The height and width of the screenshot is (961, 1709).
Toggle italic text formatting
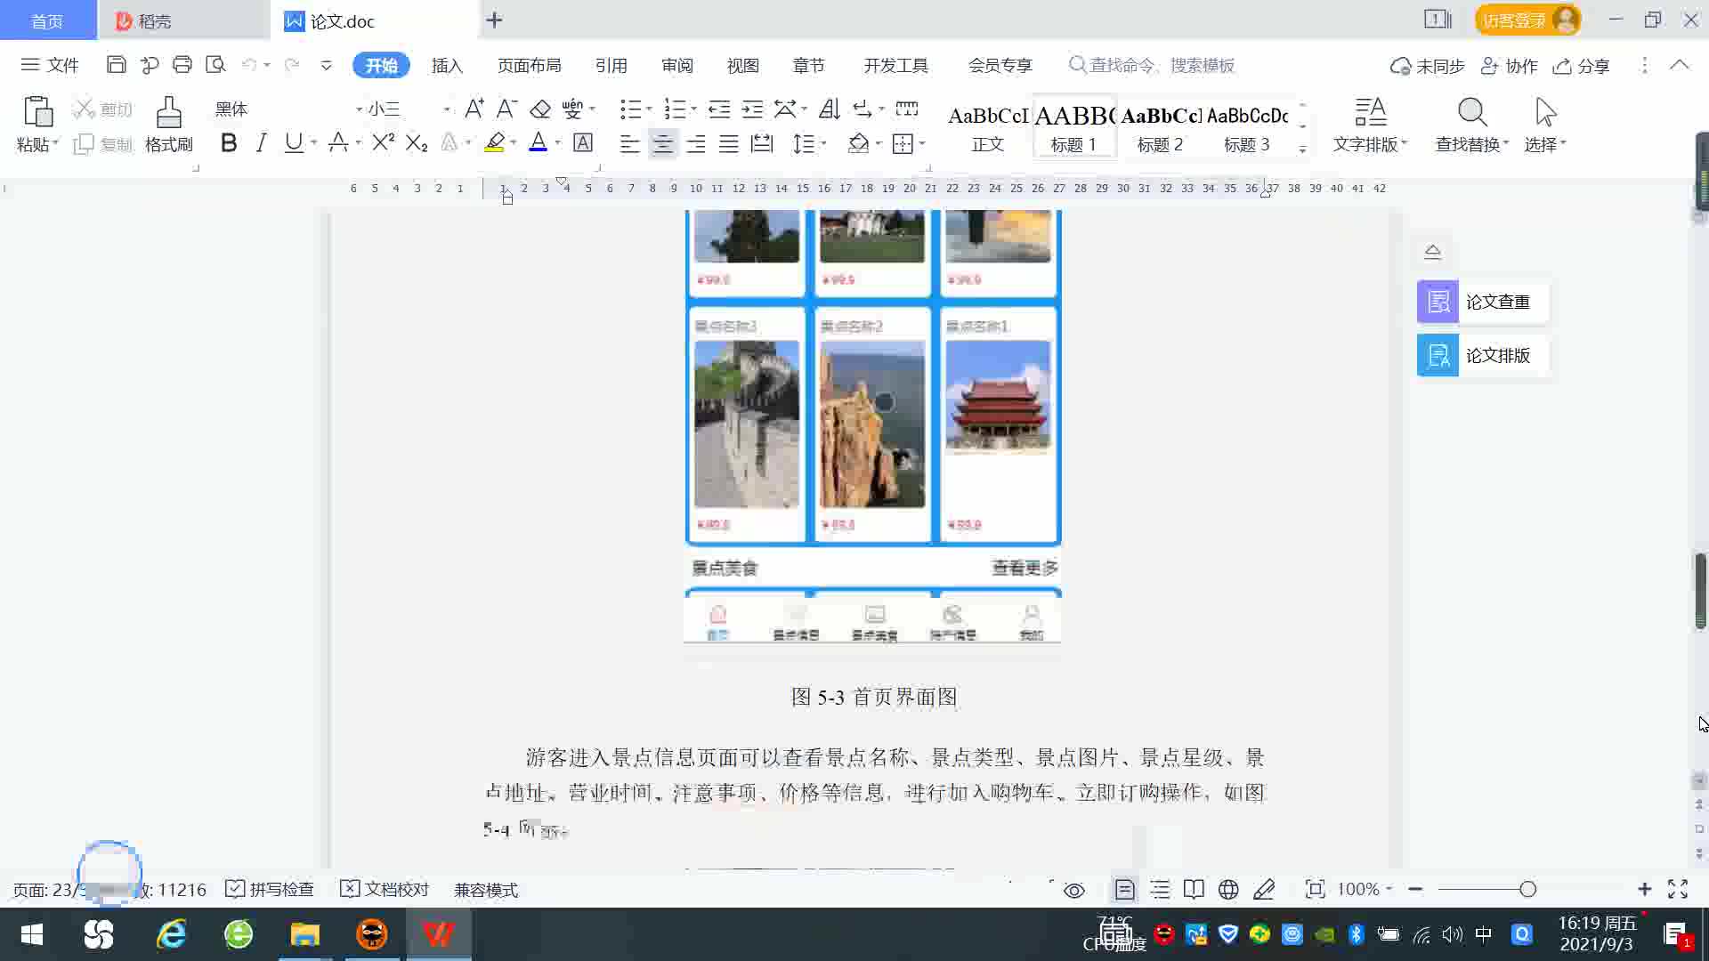tap(261, 142)
